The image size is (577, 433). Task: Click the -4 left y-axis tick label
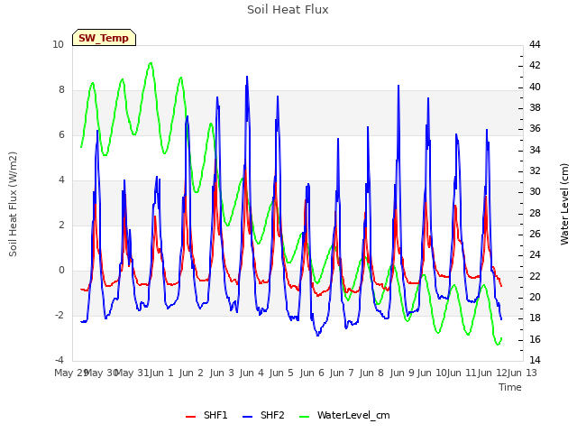pos(60,360)
